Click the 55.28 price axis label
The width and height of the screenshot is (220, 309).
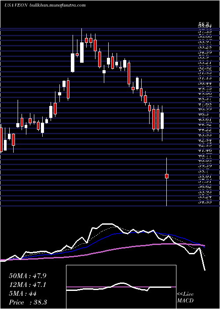coord(205,47)
